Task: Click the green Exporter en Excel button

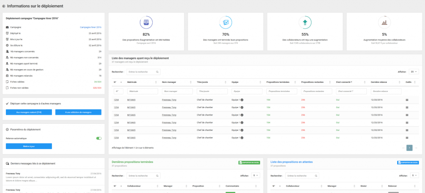Action: pyautogui.click(x=249, y=163)
